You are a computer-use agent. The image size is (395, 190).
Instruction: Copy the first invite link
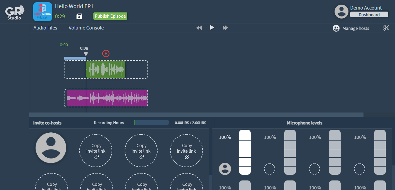pos(96,151)
